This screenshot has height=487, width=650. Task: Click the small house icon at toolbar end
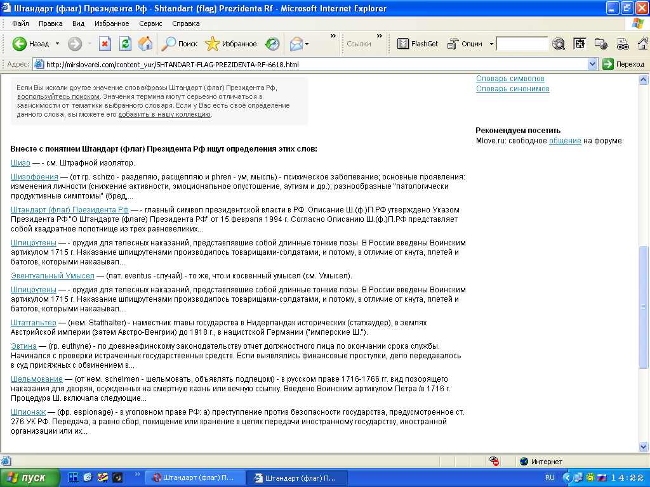[x=642, y=44]
